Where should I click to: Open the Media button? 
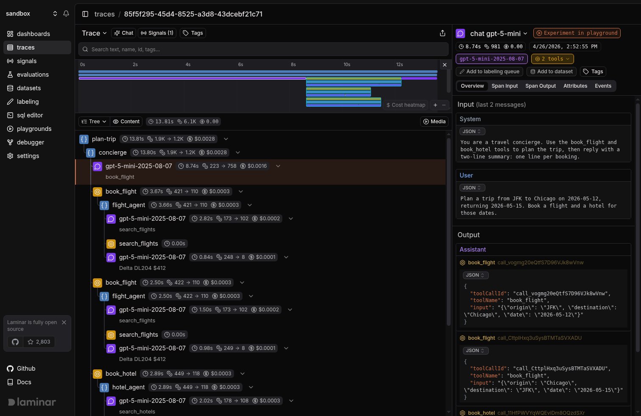pyautogui.click(x=434, y=122)
